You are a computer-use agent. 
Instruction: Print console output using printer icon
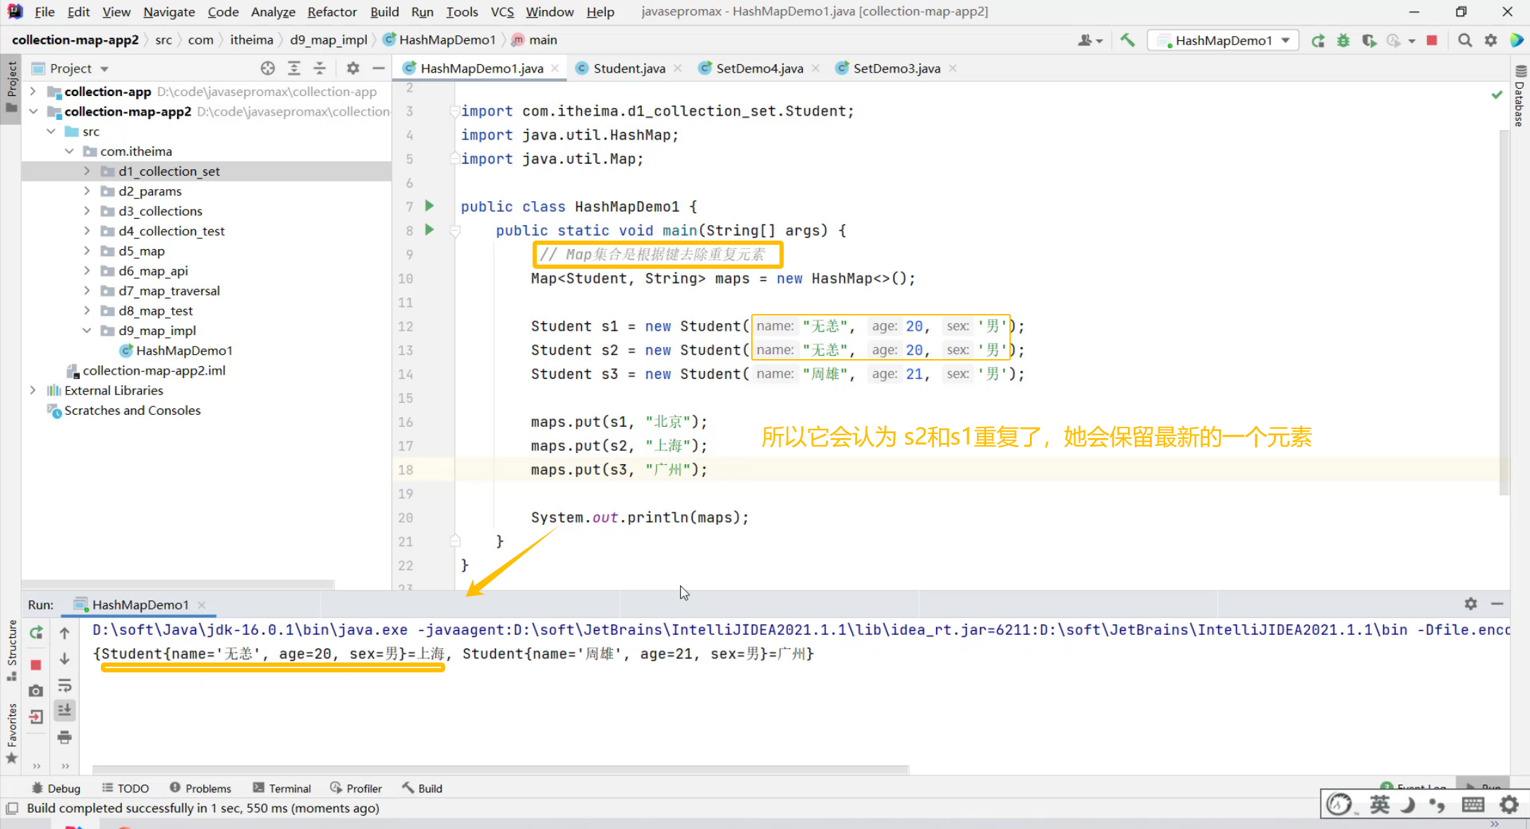(64, 737)
